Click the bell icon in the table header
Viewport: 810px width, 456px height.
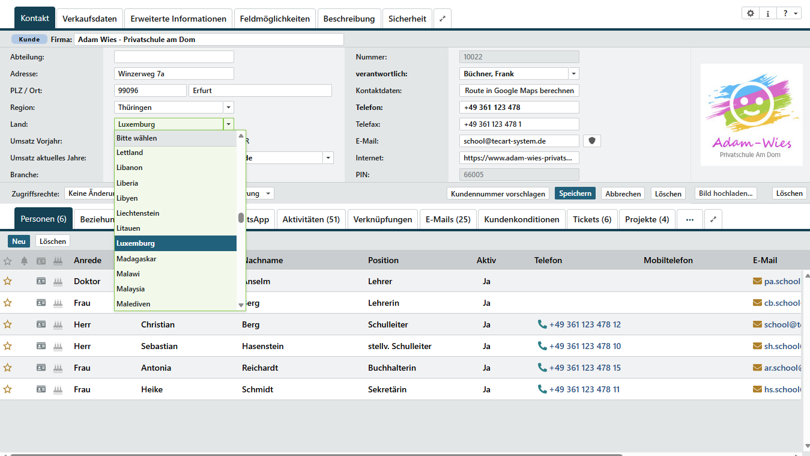pos(25,261)
